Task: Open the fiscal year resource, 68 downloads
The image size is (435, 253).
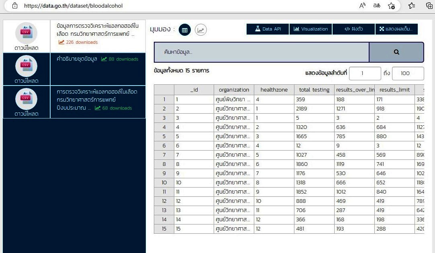Action: (98, 102)
